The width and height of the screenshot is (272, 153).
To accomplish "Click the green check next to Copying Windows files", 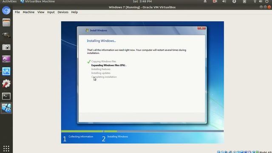I will (x=89, y=62).
